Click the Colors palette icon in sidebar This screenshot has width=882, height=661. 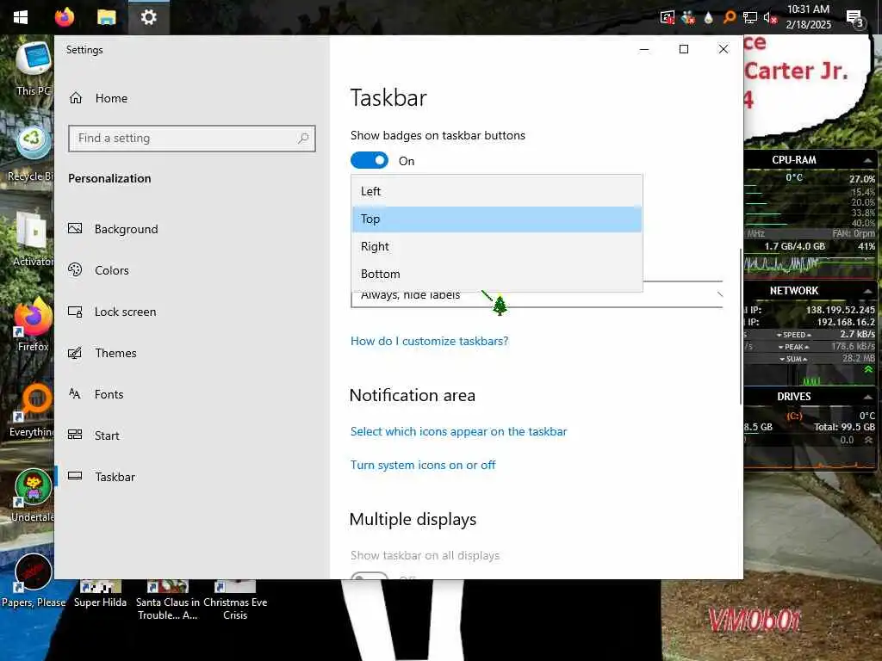75,269
